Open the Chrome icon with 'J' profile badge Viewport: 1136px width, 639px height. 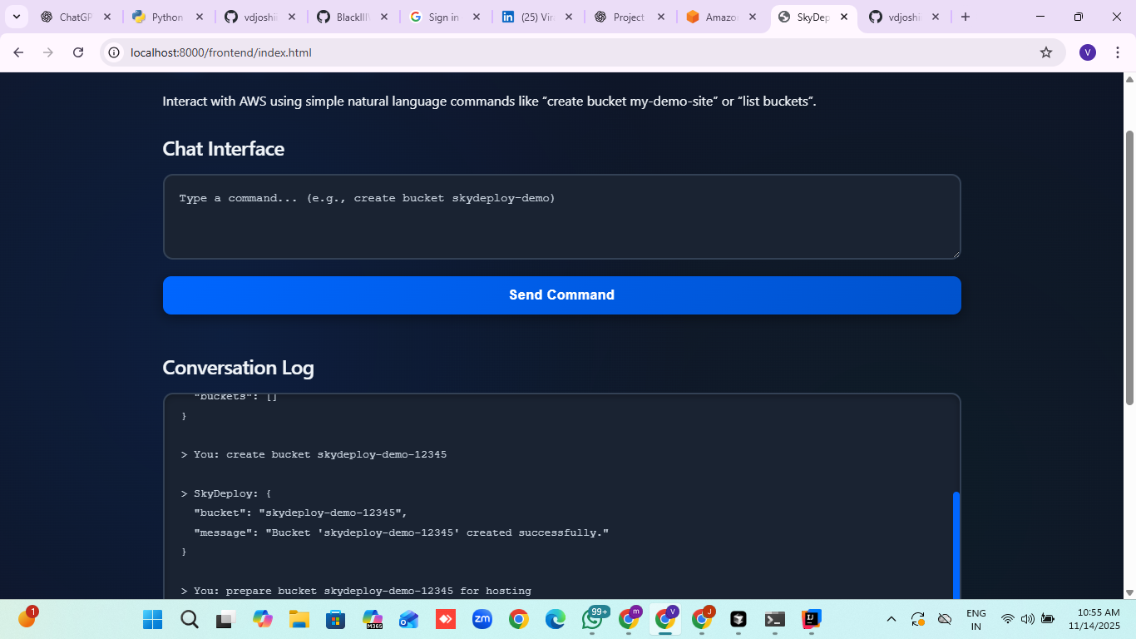pyautogui.click(x=703, y=619)
